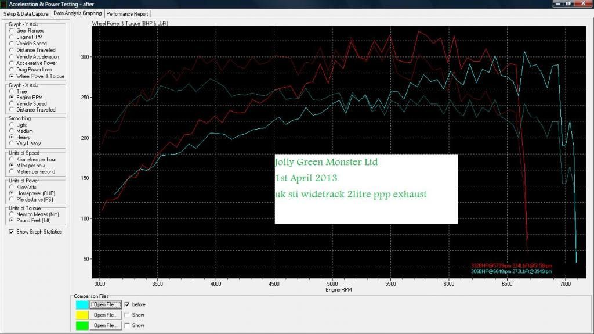The width and height of the screenshot is (594, 334).
Task: Uncheck Show Graph Statistics
Action: tap(12, 232)
